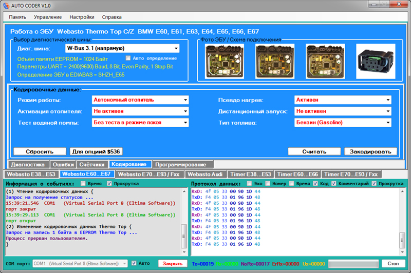Click the event log scrollbar thumb
This screenshot has width=411, height=273.
click(x=184, y=236)
